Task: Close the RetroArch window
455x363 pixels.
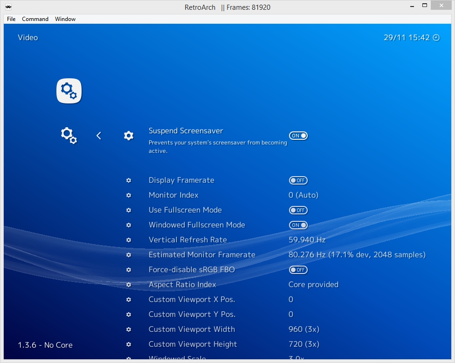Action: pos(441,6)
